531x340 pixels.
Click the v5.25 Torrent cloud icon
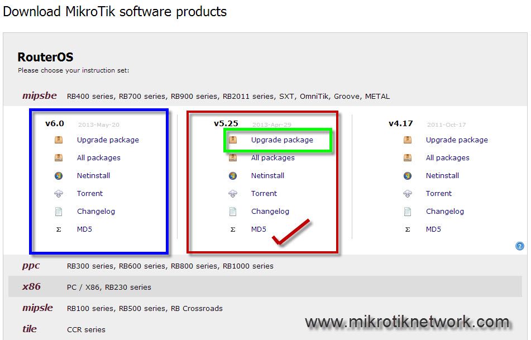(233, 194)
